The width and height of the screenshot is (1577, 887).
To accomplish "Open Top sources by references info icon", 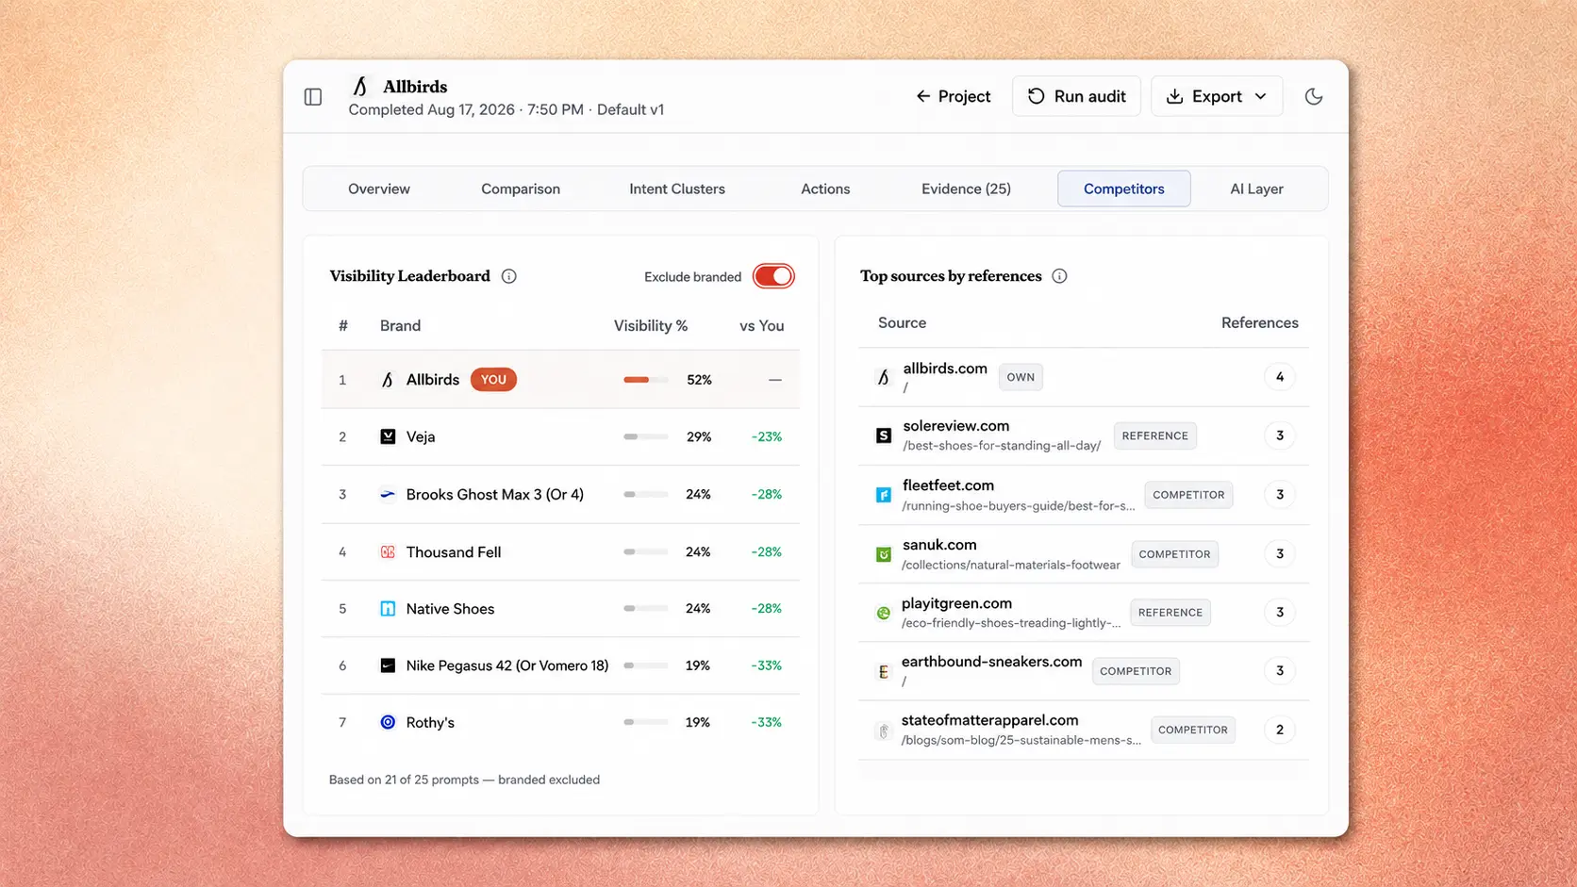I will 1059,276.
